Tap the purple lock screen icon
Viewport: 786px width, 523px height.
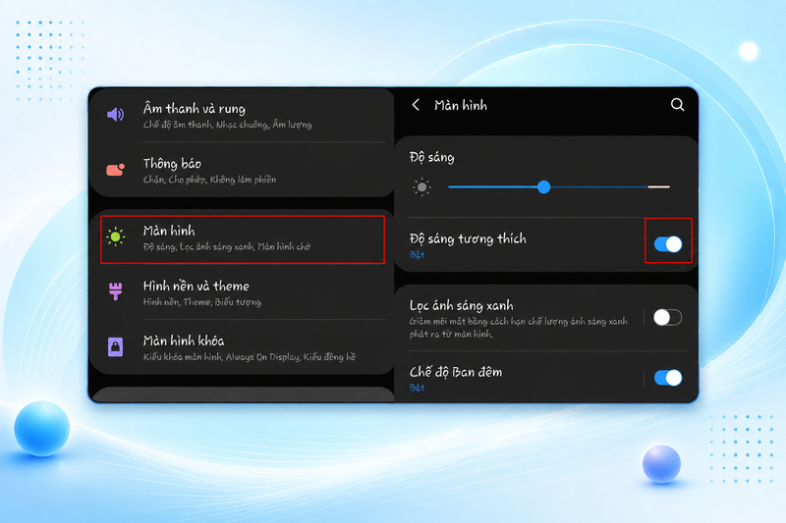pyautogui.click(x=115, y=346)
